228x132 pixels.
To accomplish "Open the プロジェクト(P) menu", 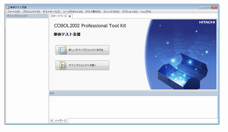I will coord(31,11).
